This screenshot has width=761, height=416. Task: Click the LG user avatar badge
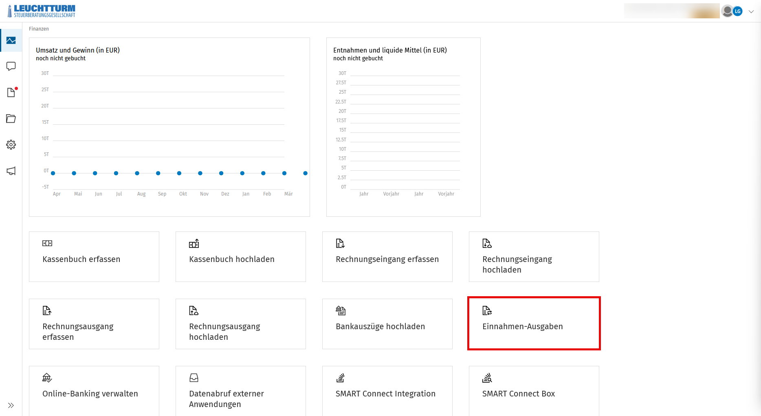(737, 11)
